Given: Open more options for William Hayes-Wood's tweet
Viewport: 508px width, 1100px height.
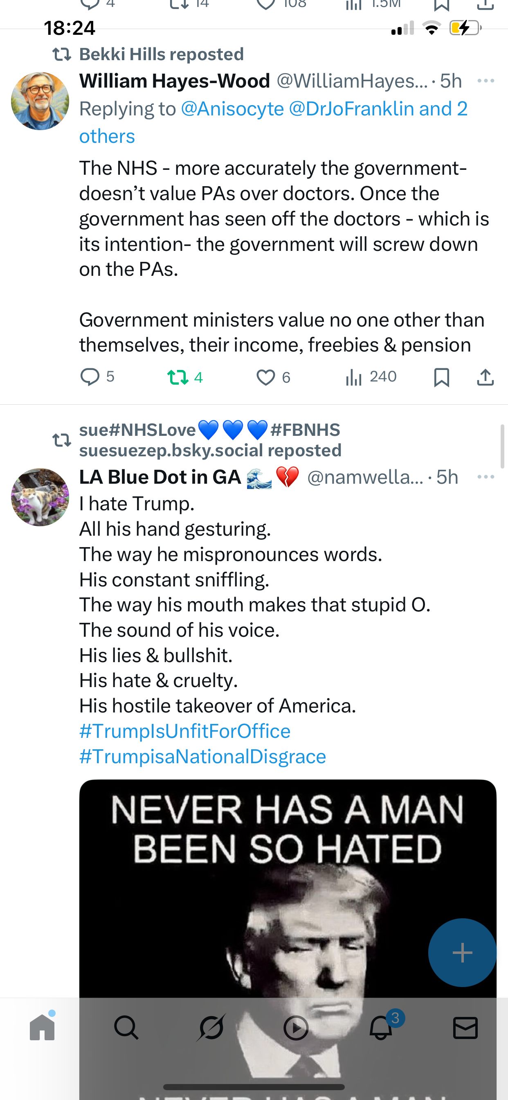Looking at the screenshot, I should pos(486,81).
